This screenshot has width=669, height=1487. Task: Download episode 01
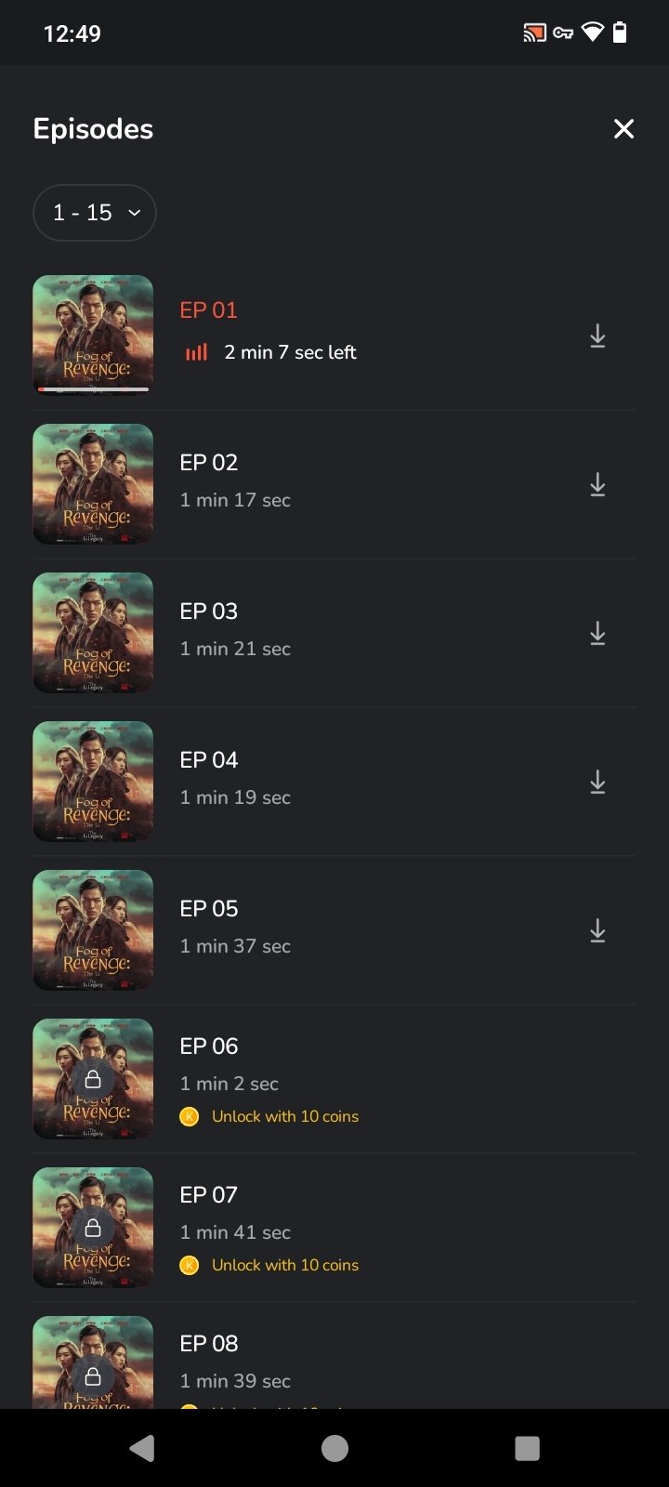tap(597, 336)
